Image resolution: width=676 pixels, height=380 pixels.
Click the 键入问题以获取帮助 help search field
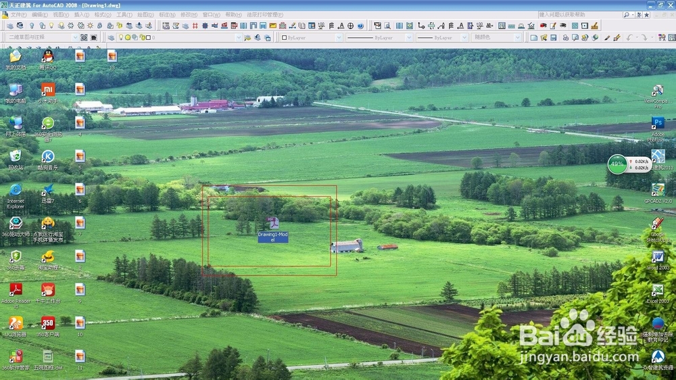[x=580, y=15]
